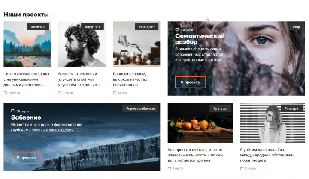Screen dimensions: 309x179
Task: Open the Семантический разбор project title
Action: 200,39
